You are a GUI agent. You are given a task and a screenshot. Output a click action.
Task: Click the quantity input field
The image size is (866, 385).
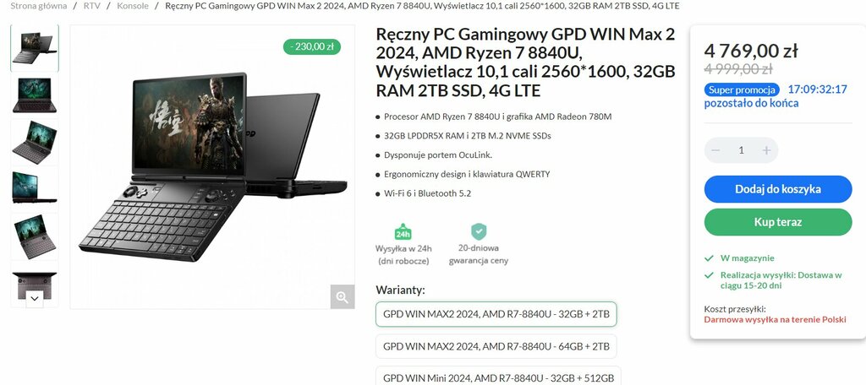(741, 150)
